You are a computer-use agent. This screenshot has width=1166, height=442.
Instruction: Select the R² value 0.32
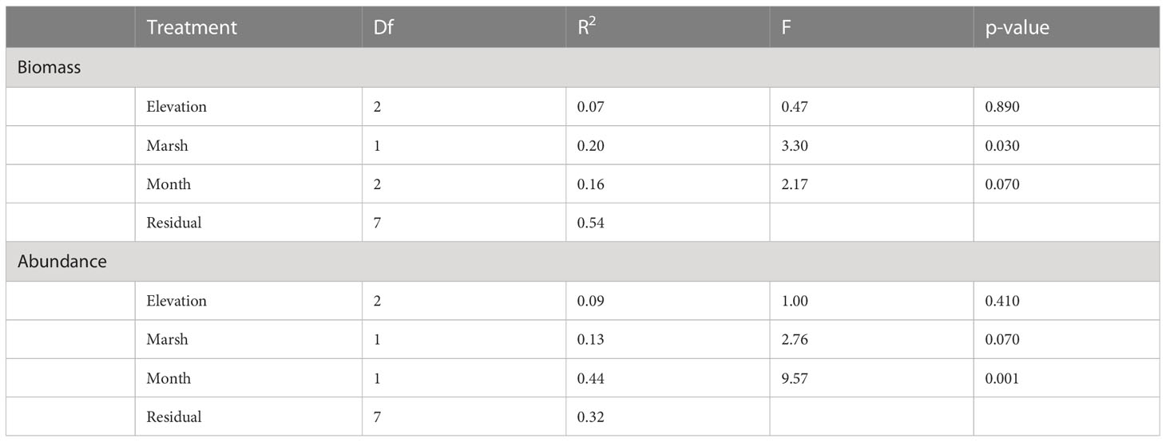pos(590,416)
